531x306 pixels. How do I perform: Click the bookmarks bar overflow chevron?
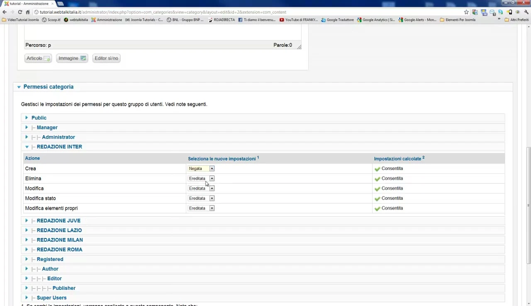click(x=499, y=19)
